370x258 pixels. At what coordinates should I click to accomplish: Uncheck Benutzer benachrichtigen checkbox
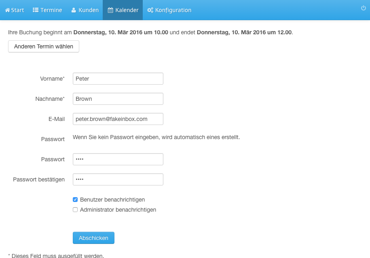pyautogui.click(x=75, y=200)
